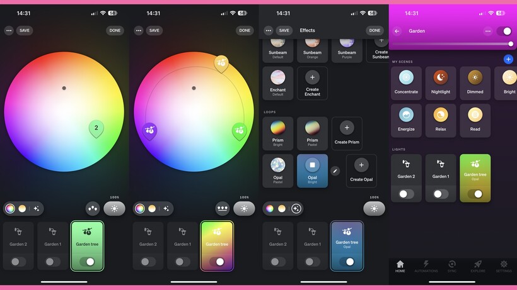
Task: Activate the Energize scene
Action: coord(406,121)
